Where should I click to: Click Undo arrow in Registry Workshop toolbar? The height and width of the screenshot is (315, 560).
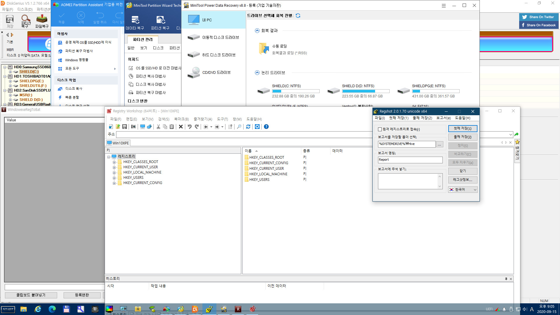coord(190,127)
